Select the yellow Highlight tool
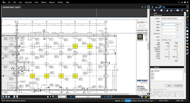This screenshot has width=190, height=103. click(187, 17)
